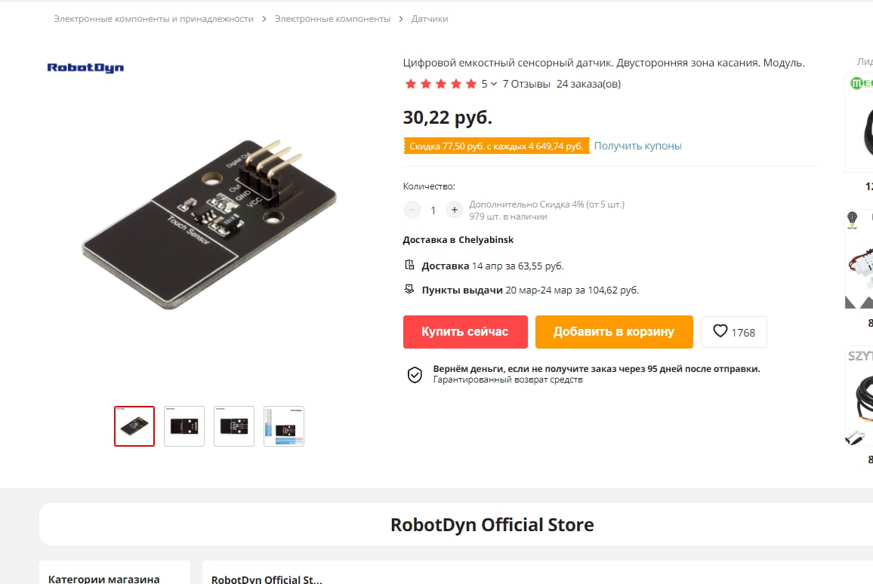Click the guaranteed refund shield icon
873x584 pixels.
click(415, 375)
